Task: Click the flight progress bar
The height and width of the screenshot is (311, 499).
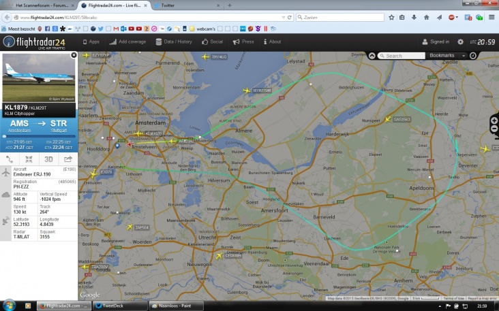Action: pos(39,136)
